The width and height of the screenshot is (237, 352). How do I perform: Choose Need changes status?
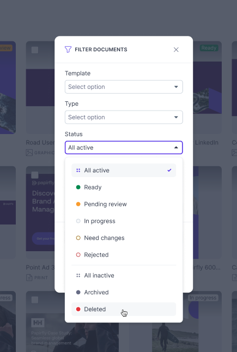coord(124,238)
